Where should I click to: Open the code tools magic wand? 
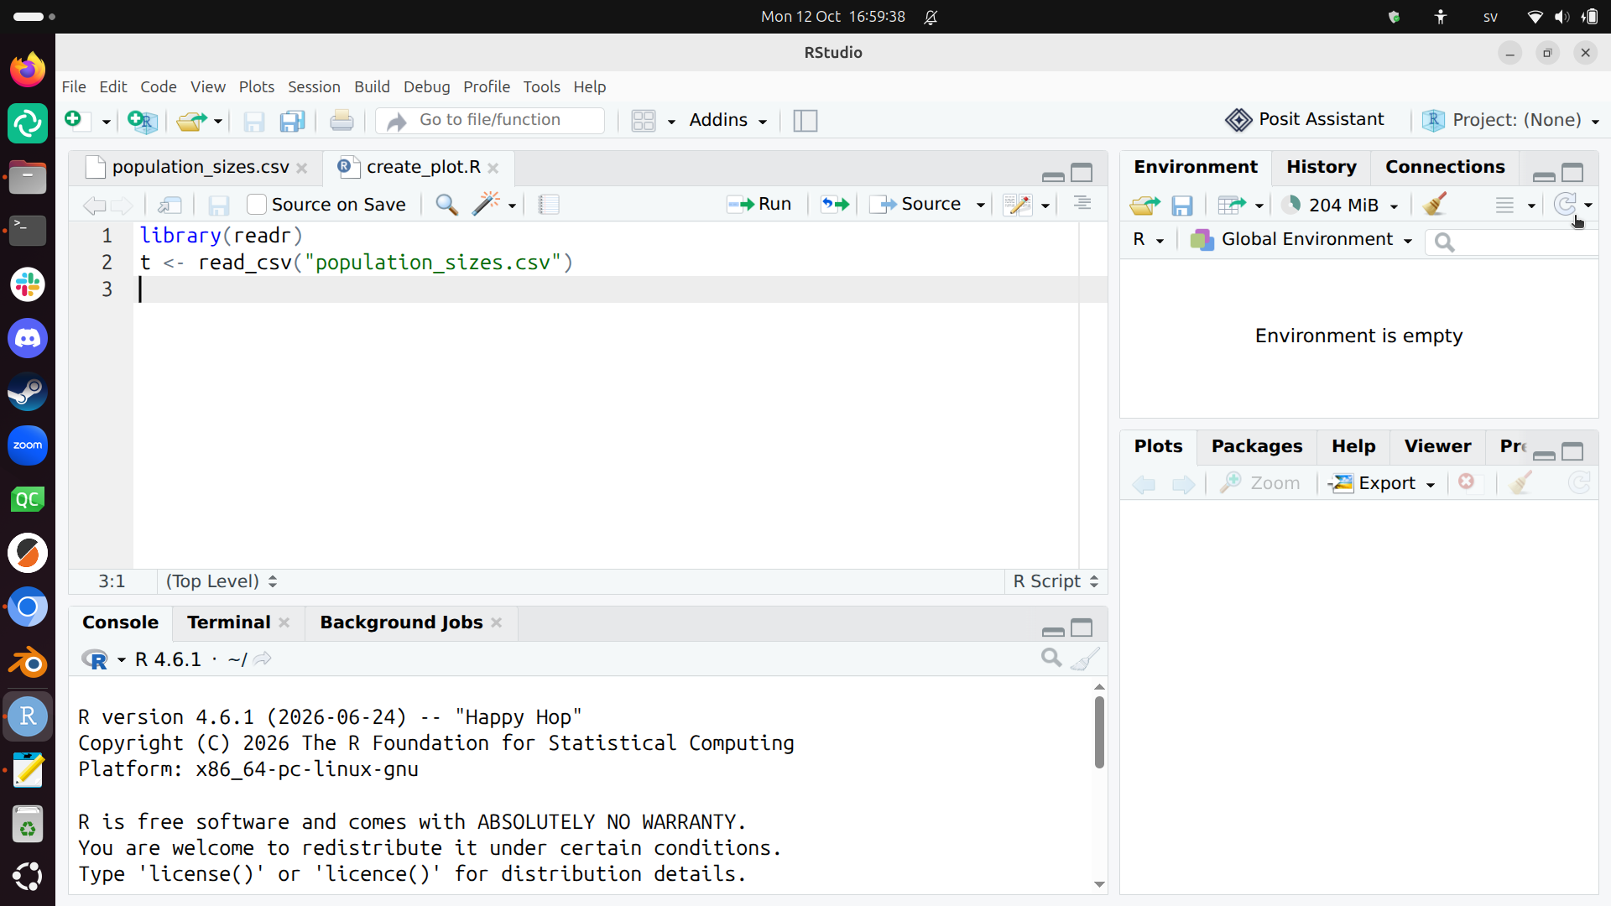click(486, 204)
